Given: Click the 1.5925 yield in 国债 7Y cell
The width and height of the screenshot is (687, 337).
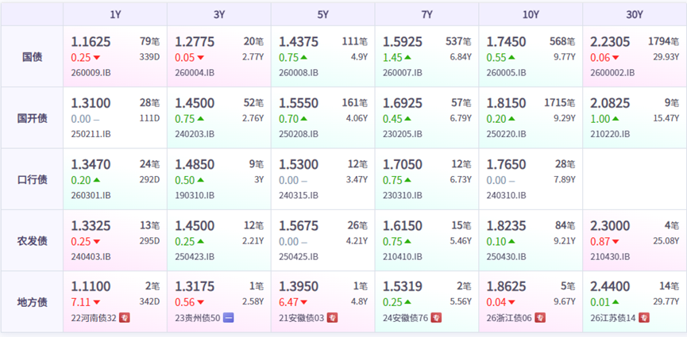Looking at the screenshot, I should pos(403,42).
